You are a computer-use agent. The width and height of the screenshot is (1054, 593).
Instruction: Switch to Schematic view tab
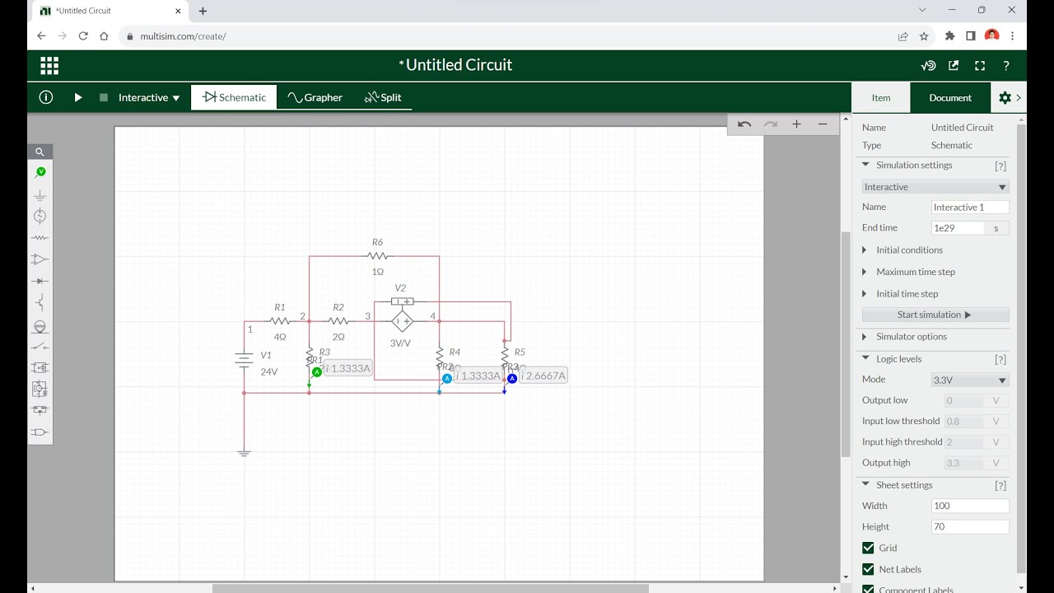coord(234,97)
